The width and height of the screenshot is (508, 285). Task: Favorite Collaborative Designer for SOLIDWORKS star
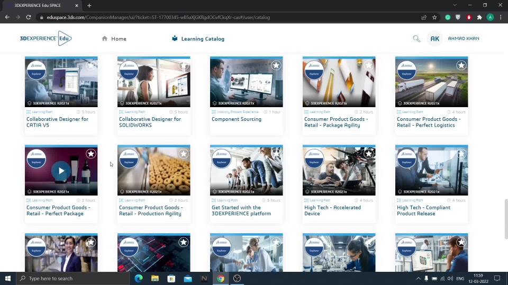coord(184,65)
